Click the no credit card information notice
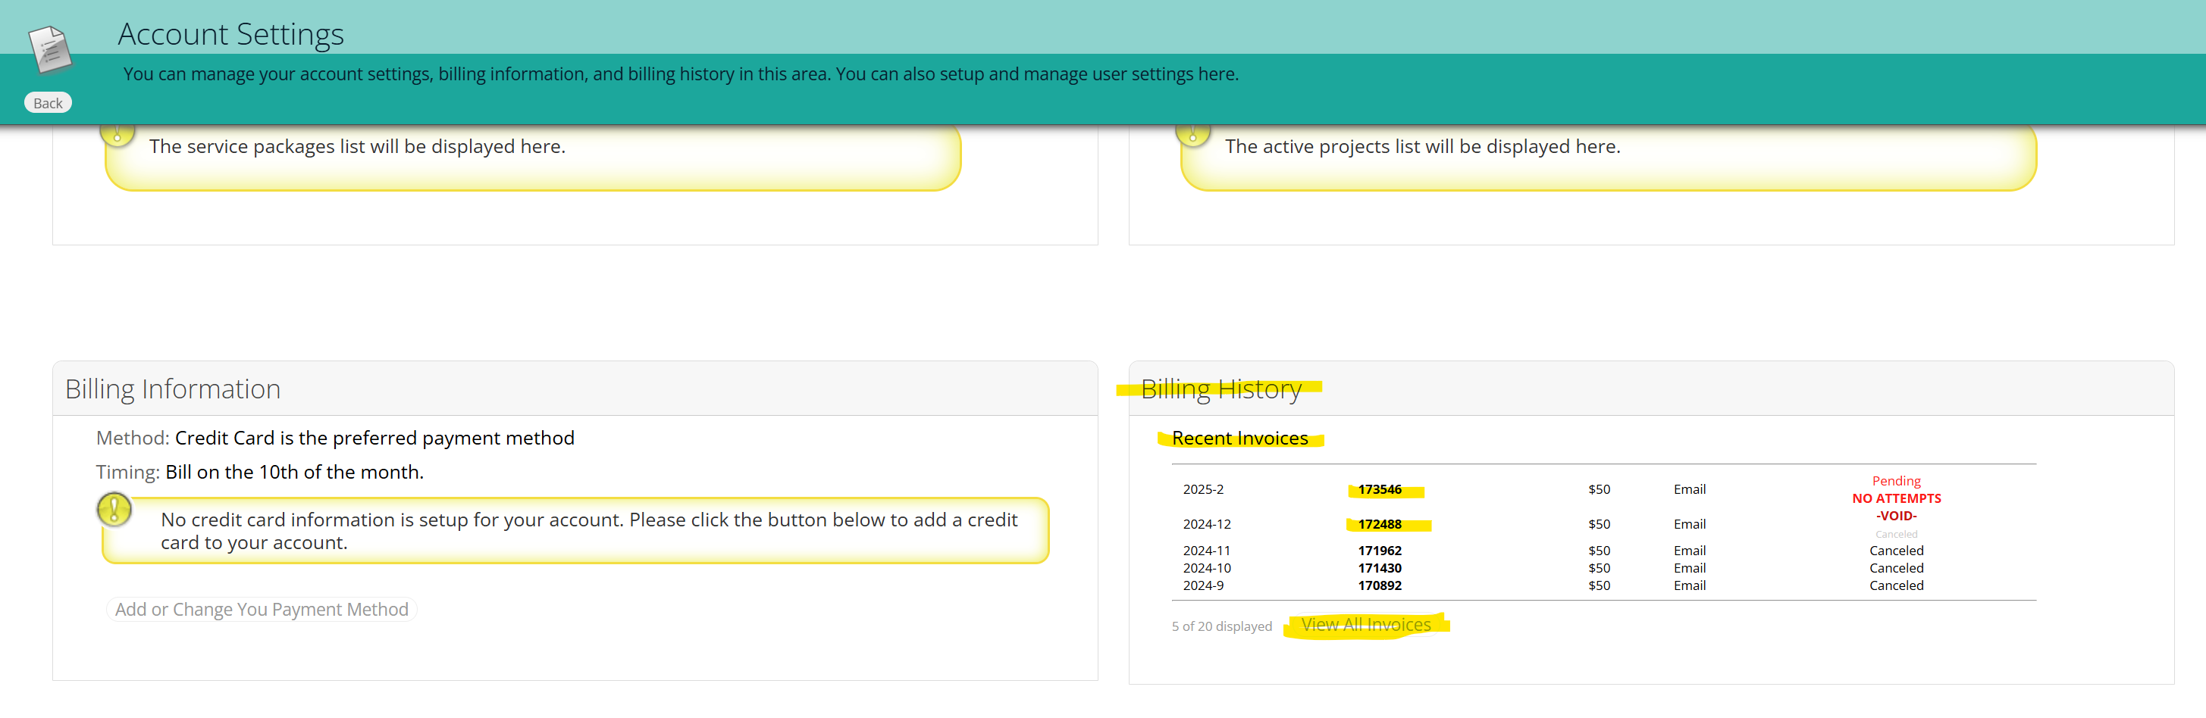 [575, 531]
